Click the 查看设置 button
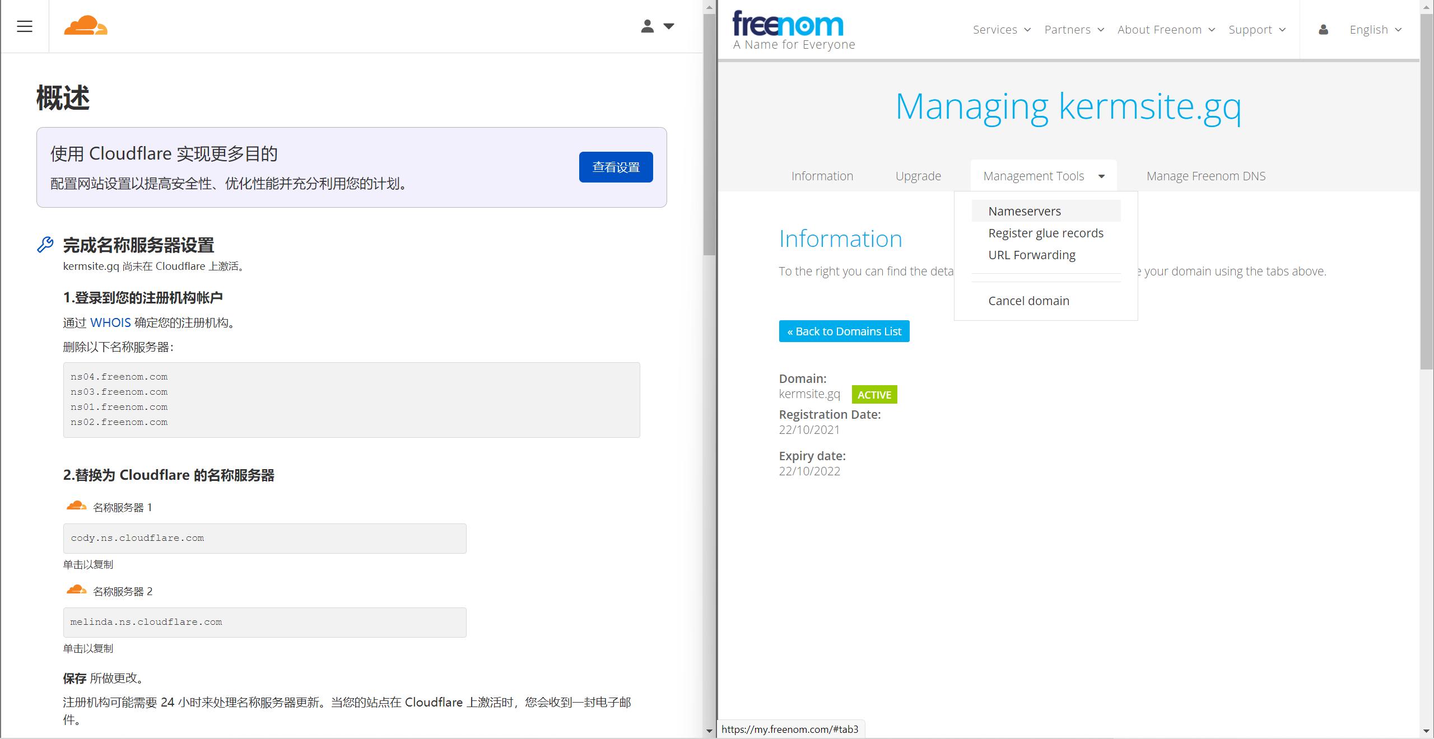The image size is (1434, 739). coord(616,167)
